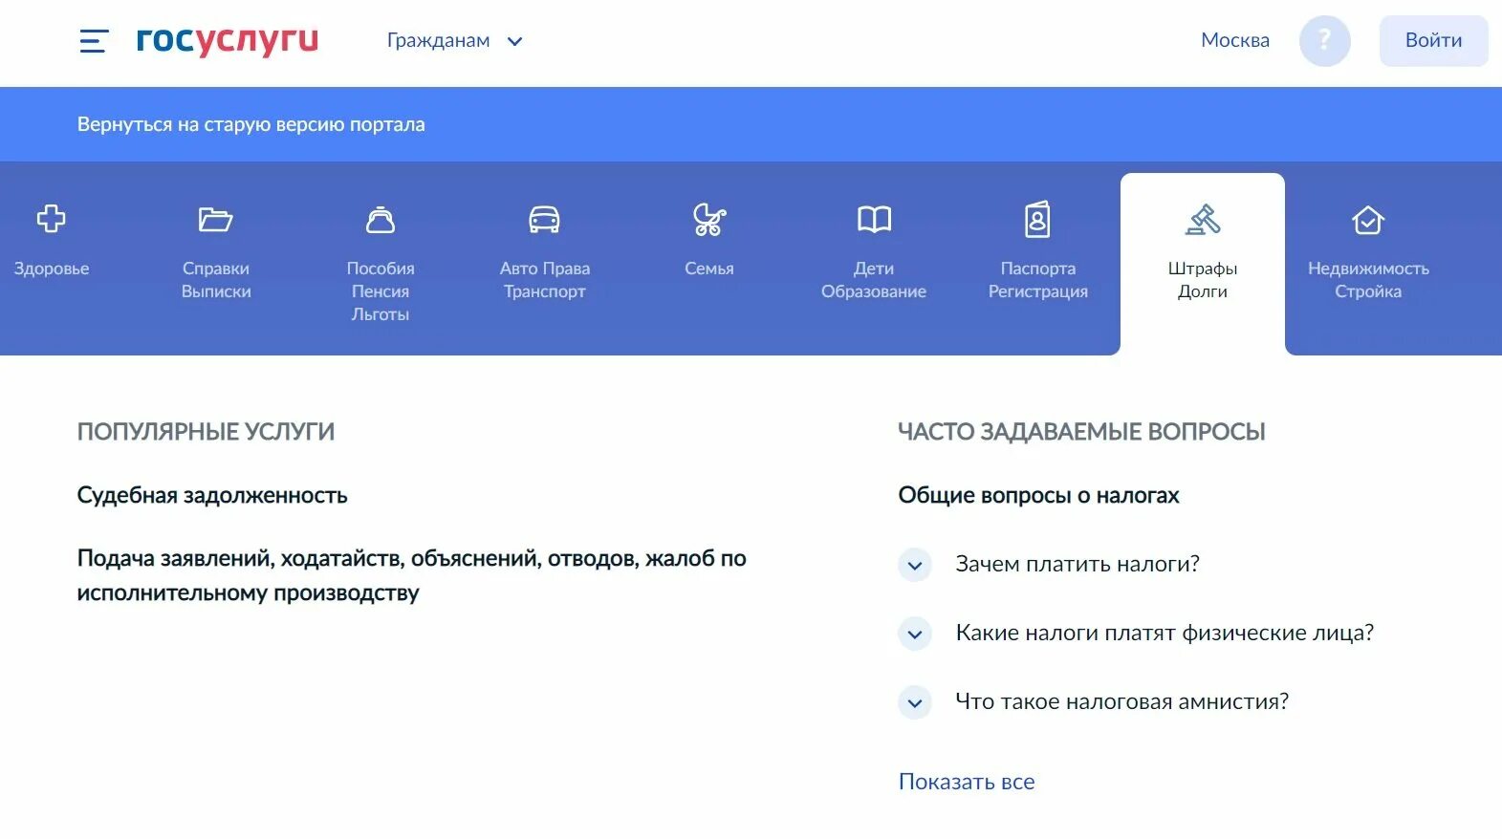The image size is (1502, 839).
Task: Expand 'Зачем платить налоги?' chevron
Action: pyautogui.click(x=915, y=565)
